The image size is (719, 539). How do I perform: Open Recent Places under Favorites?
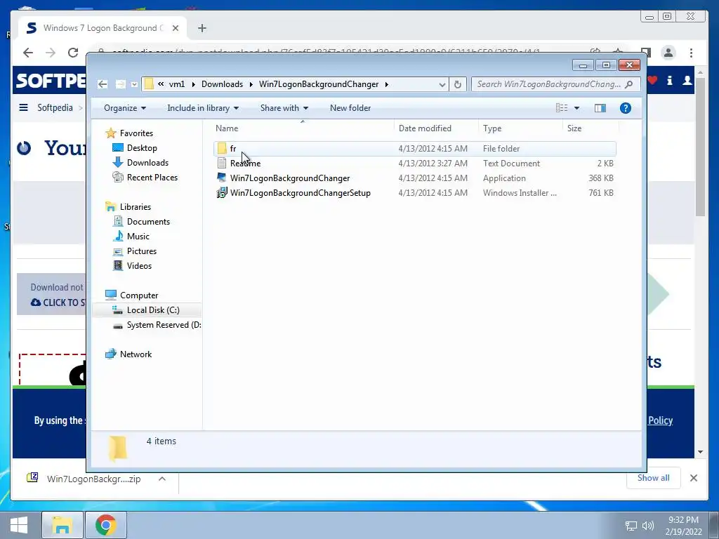point(152,178)
